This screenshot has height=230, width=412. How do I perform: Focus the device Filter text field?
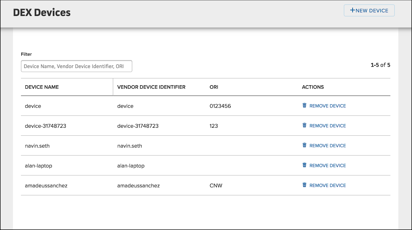tap(76, 66)
